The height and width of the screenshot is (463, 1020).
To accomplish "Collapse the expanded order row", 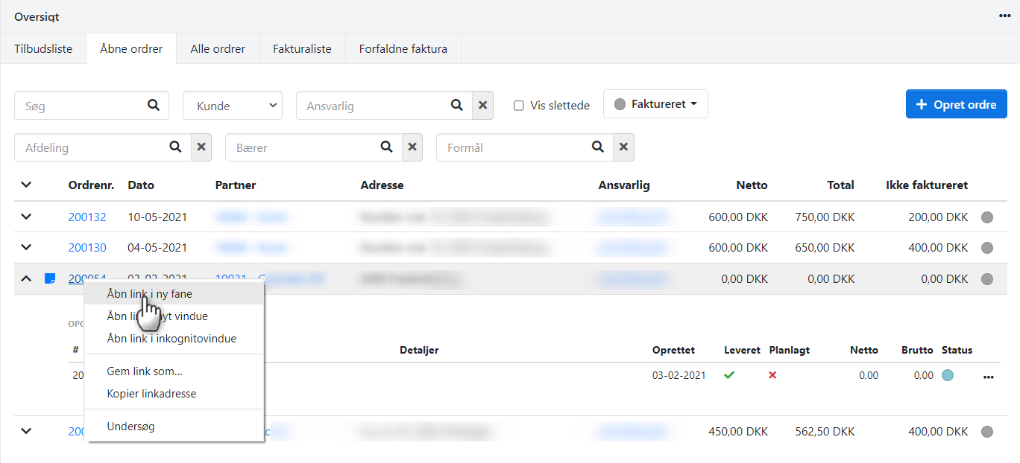I will 26,278.
